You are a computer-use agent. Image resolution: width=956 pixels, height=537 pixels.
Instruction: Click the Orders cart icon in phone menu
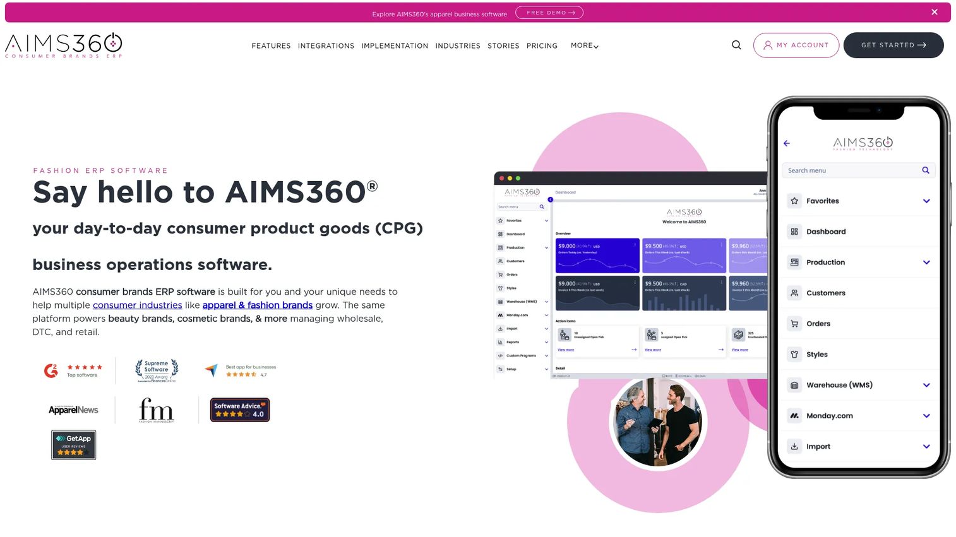(794, 324)
